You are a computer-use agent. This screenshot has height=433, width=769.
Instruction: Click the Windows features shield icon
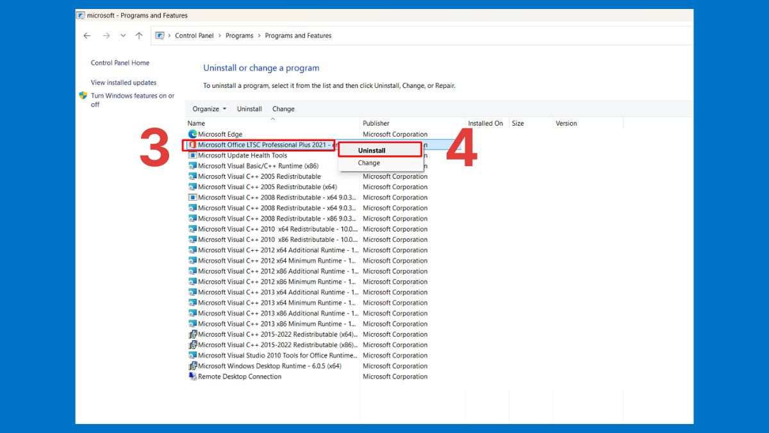pyautogui.click(x=83, y=96)
